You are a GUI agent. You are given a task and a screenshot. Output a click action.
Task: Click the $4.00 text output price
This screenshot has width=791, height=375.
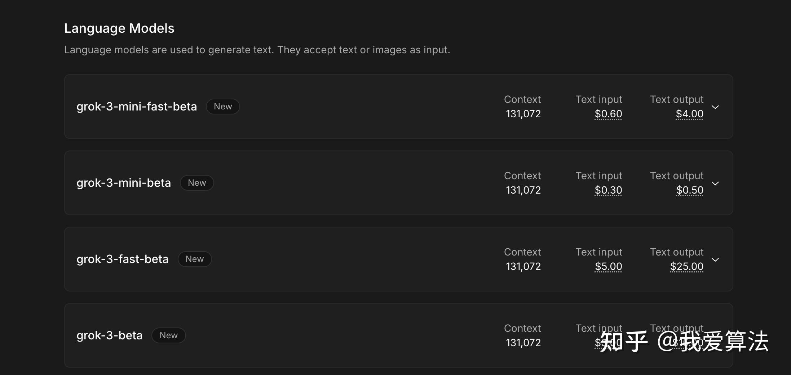point(689,114)
